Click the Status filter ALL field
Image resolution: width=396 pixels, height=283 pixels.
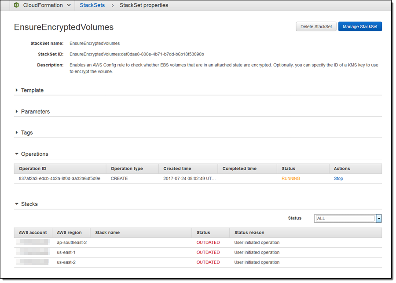(345, 218)
